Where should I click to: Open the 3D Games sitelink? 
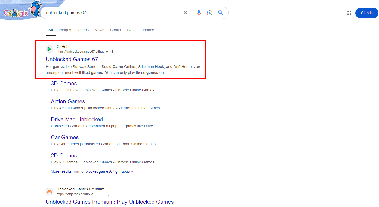pyautogui.click(x=64, y=84)
